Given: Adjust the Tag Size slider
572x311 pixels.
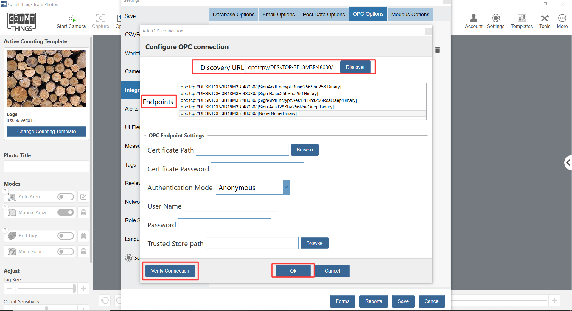Looking at the screenshot, I should (x=74, y=288).
